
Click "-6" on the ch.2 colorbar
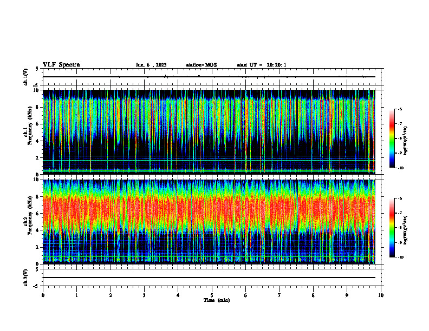(x=400, y=198)
